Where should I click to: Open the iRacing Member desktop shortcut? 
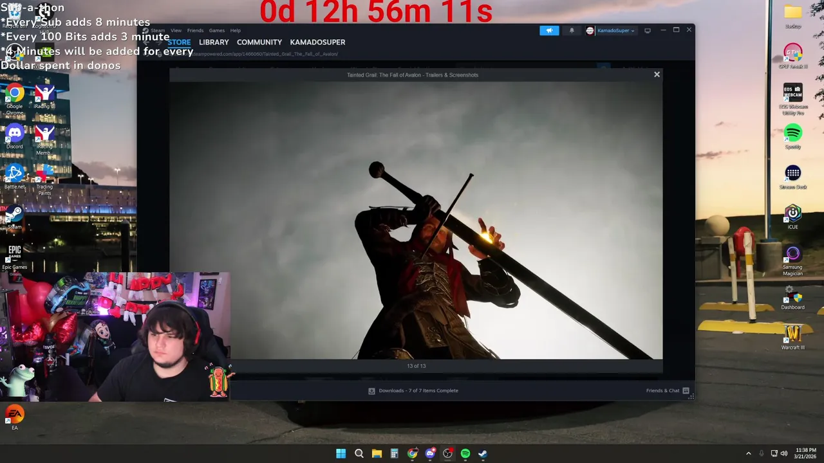click(44, 140)
